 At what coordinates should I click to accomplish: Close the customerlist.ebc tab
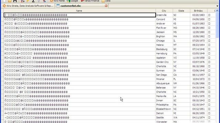pos(106,6)
